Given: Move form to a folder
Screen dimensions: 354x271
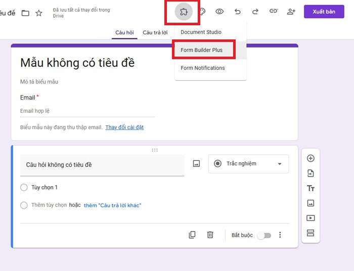Looking at the screenshot, I should click(25, 13).
